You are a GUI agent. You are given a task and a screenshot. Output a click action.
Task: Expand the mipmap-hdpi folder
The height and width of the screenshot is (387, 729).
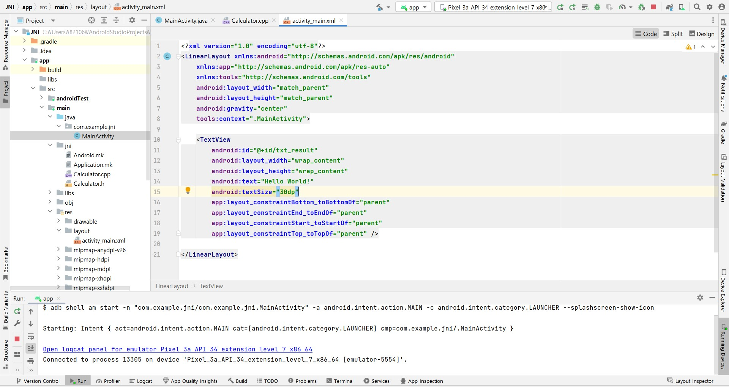58,259
